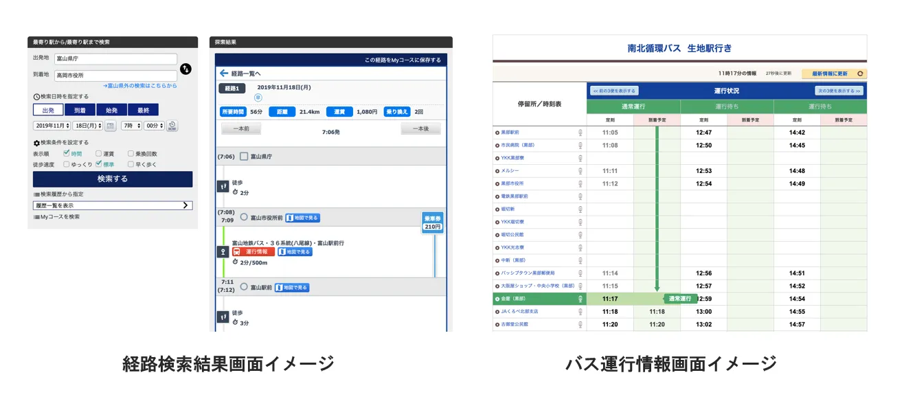This screenshot has width=904, height=410.
Task: Set time to now with NOW icon
Action: (x=172, y=126)
